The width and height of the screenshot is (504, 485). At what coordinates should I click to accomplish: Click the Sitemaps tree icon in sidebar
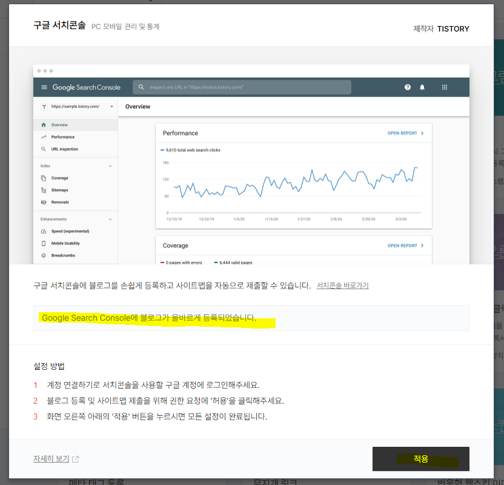coord(44,190)
